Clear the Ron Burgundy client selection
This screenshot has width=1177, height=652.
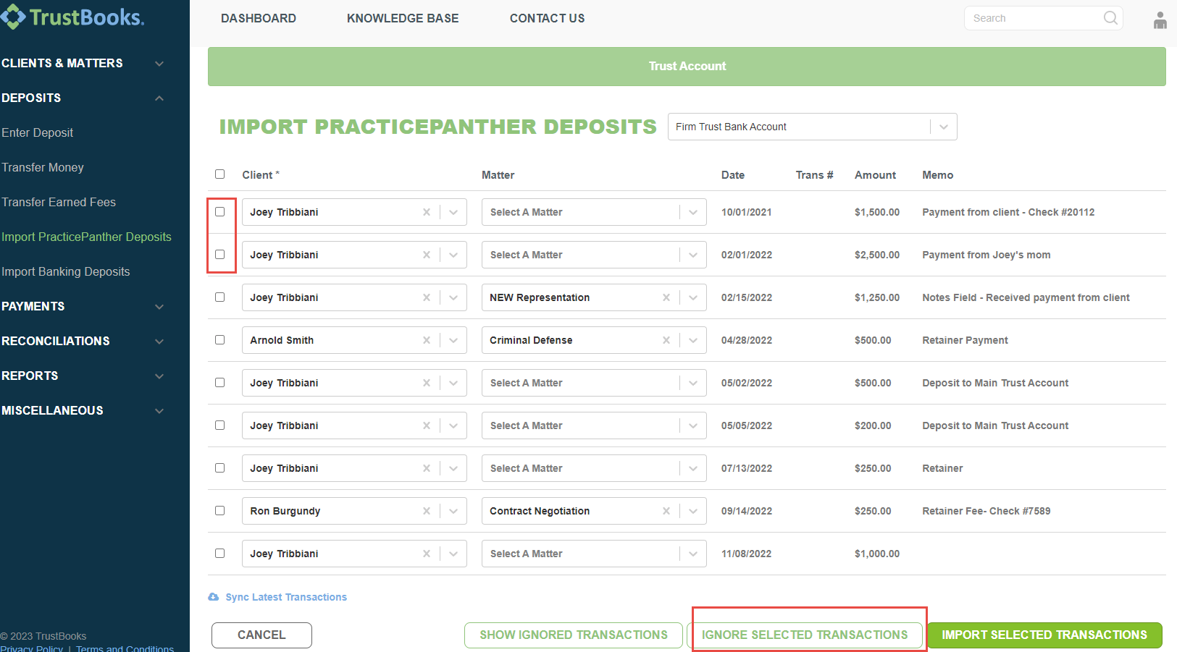click(x=427, y=511)
